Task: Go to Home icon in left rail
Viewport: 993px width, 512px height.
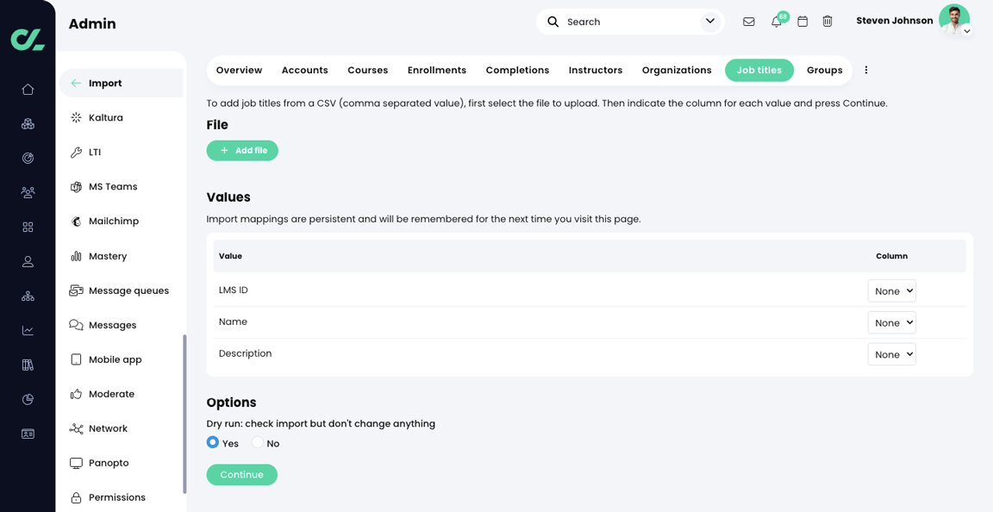Action: pos(28,90)
